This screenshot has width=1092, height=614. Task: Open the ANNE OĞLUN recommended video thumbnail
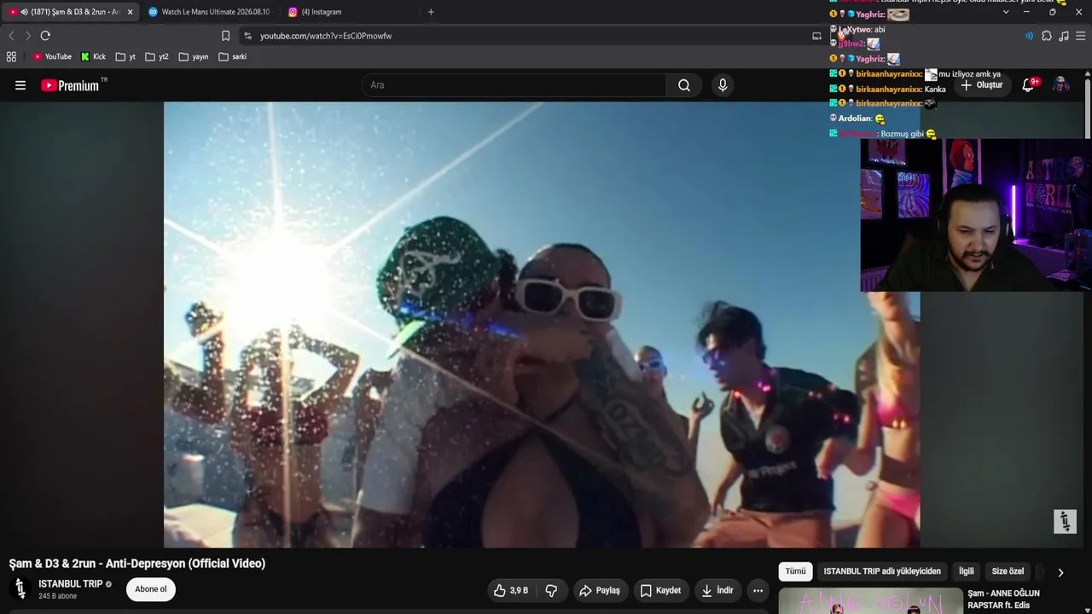[x=870, y=601]
